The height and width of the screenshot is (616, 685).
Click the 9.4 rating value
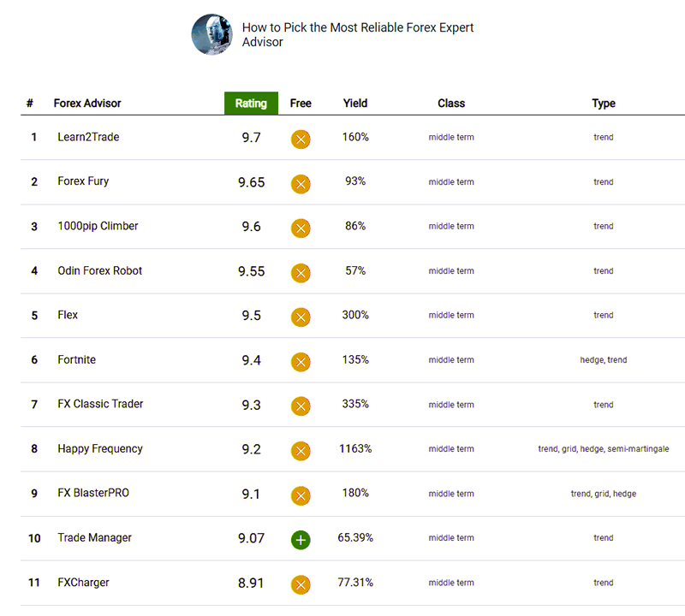click(251, 360)
